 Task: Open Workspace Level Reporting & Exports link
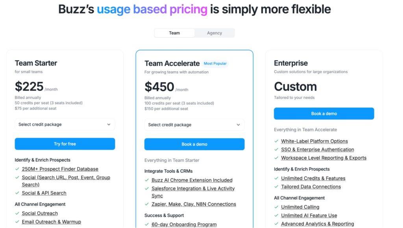click(x=324, y=158)
